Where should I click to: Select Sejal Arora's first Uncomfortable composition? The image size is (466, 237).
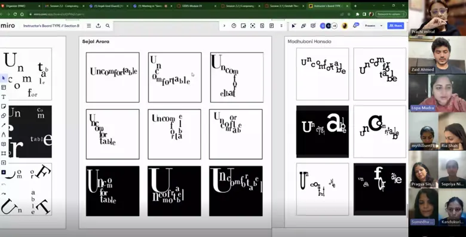113,77
